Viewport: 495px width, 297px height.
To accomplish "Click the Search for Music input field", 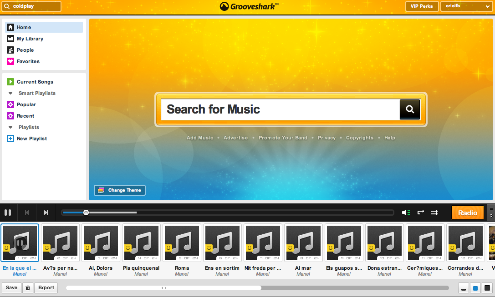I will [281, 109].
